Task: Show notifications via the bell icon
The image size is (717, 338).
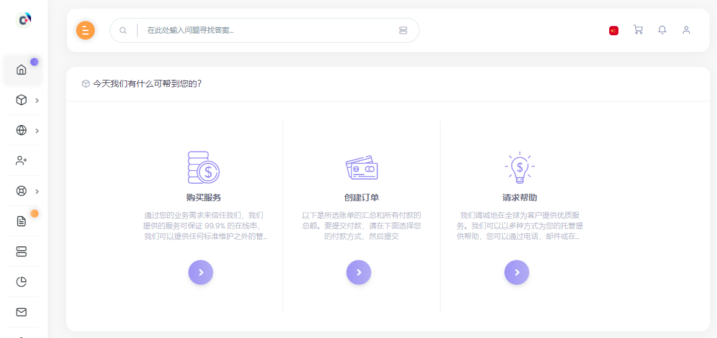Action: (662, 30)
